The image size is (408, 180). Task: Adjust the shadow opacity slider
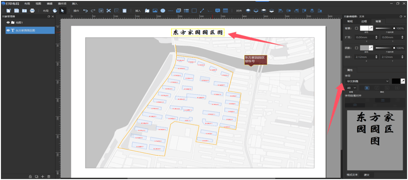(385, 48)
